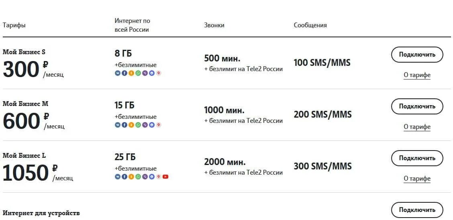Click the WhatsApp icon in Мой Бизнес M
The width and height of the screenshot is (453, 220).
click(138, 125)
